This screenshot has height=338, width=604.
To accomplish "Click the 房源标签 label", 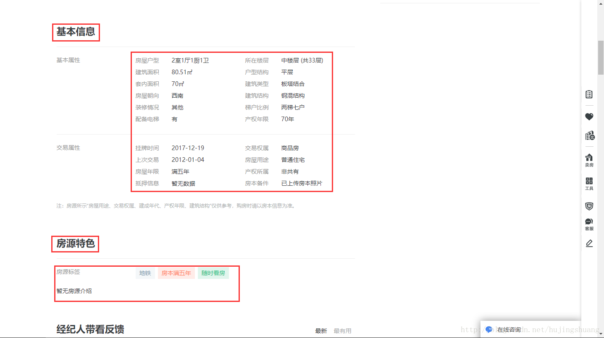I will point(68,272).
